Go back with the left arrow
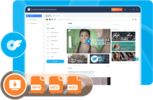The image size is (153, 100). (50, 20)
